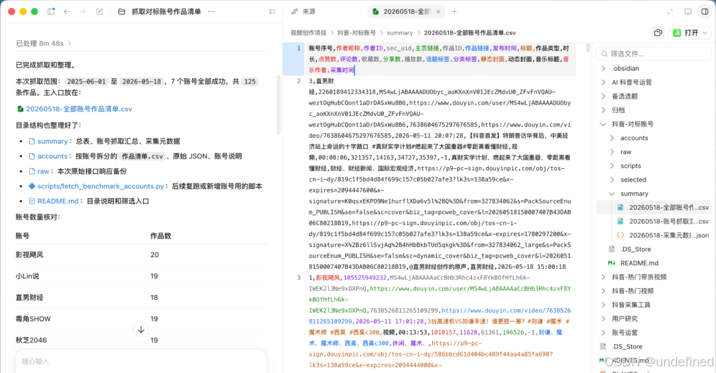Click 抖音-对标账号 in the breadcrumb
The height and width of the screenshot is (373, 716).
tap(357, 33)
